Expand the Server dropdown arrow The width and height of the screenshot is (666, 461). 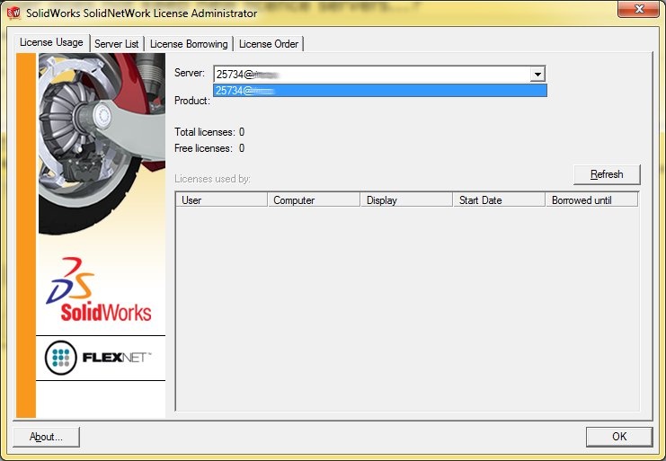[x=537, y=74]
